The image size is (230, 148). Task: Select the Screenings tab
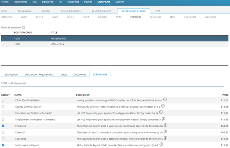click(100, 74)
